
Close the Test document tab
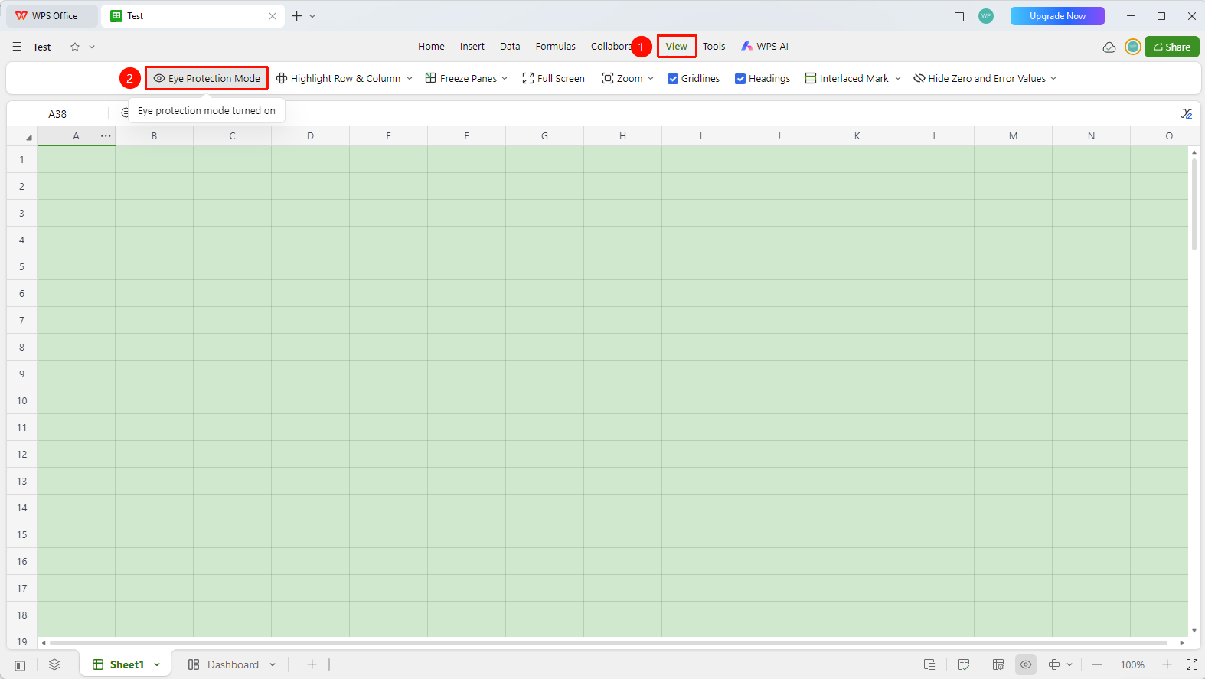273,16
